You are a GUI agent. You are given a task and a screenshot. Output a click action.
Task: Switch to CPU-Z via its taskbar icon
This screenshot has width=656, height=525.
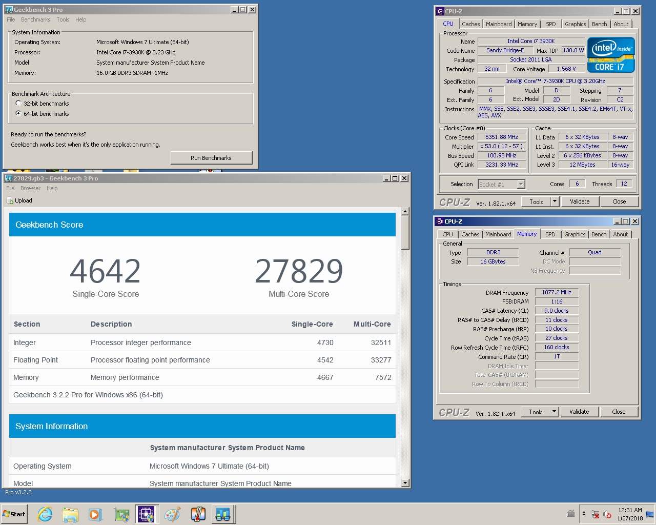[146, 514]
